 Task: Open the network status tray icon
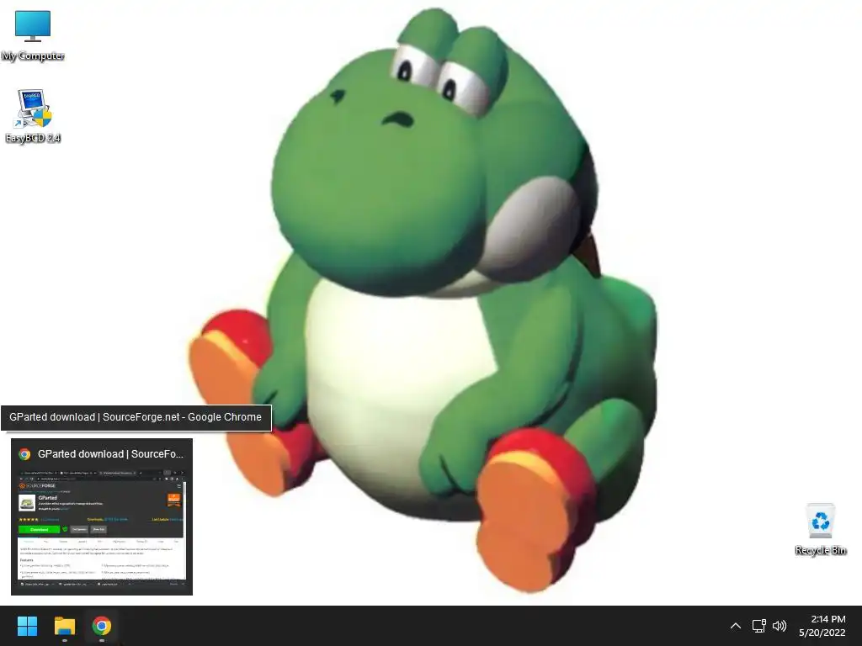pos(758,626)
